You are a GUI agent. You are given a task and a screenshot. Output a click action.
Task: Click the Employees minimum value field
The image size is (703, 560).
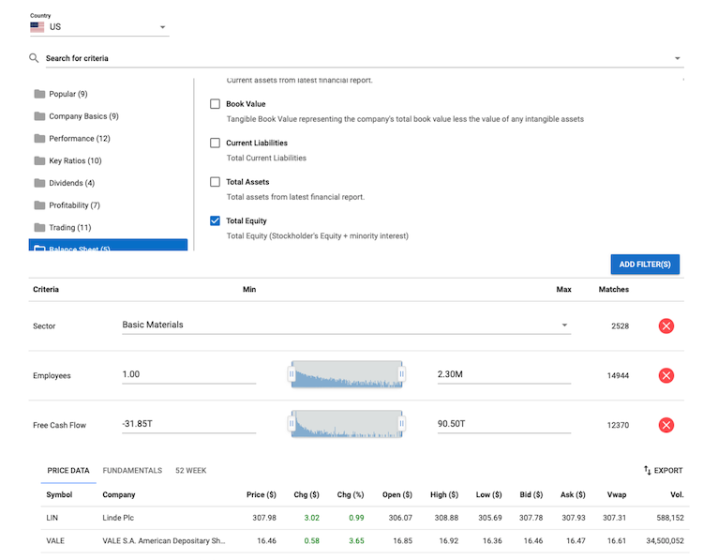coord(188,374)
